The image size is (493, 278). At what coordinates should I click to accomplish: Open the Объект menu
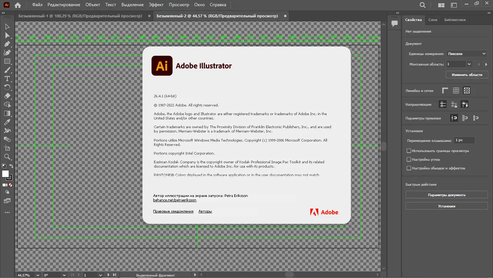(x=93, y=5)
